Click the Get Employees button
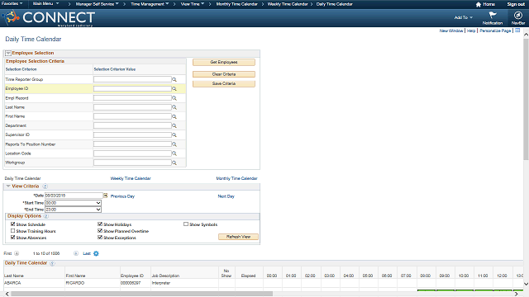 tap(224, 63)
